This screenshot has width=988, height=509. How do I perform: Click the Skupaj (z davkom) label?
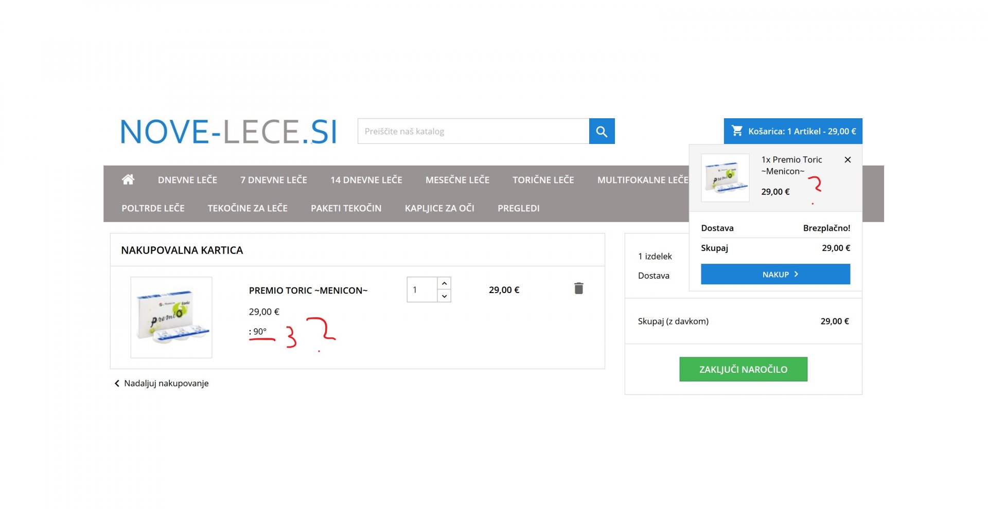(x=673, y=321)
